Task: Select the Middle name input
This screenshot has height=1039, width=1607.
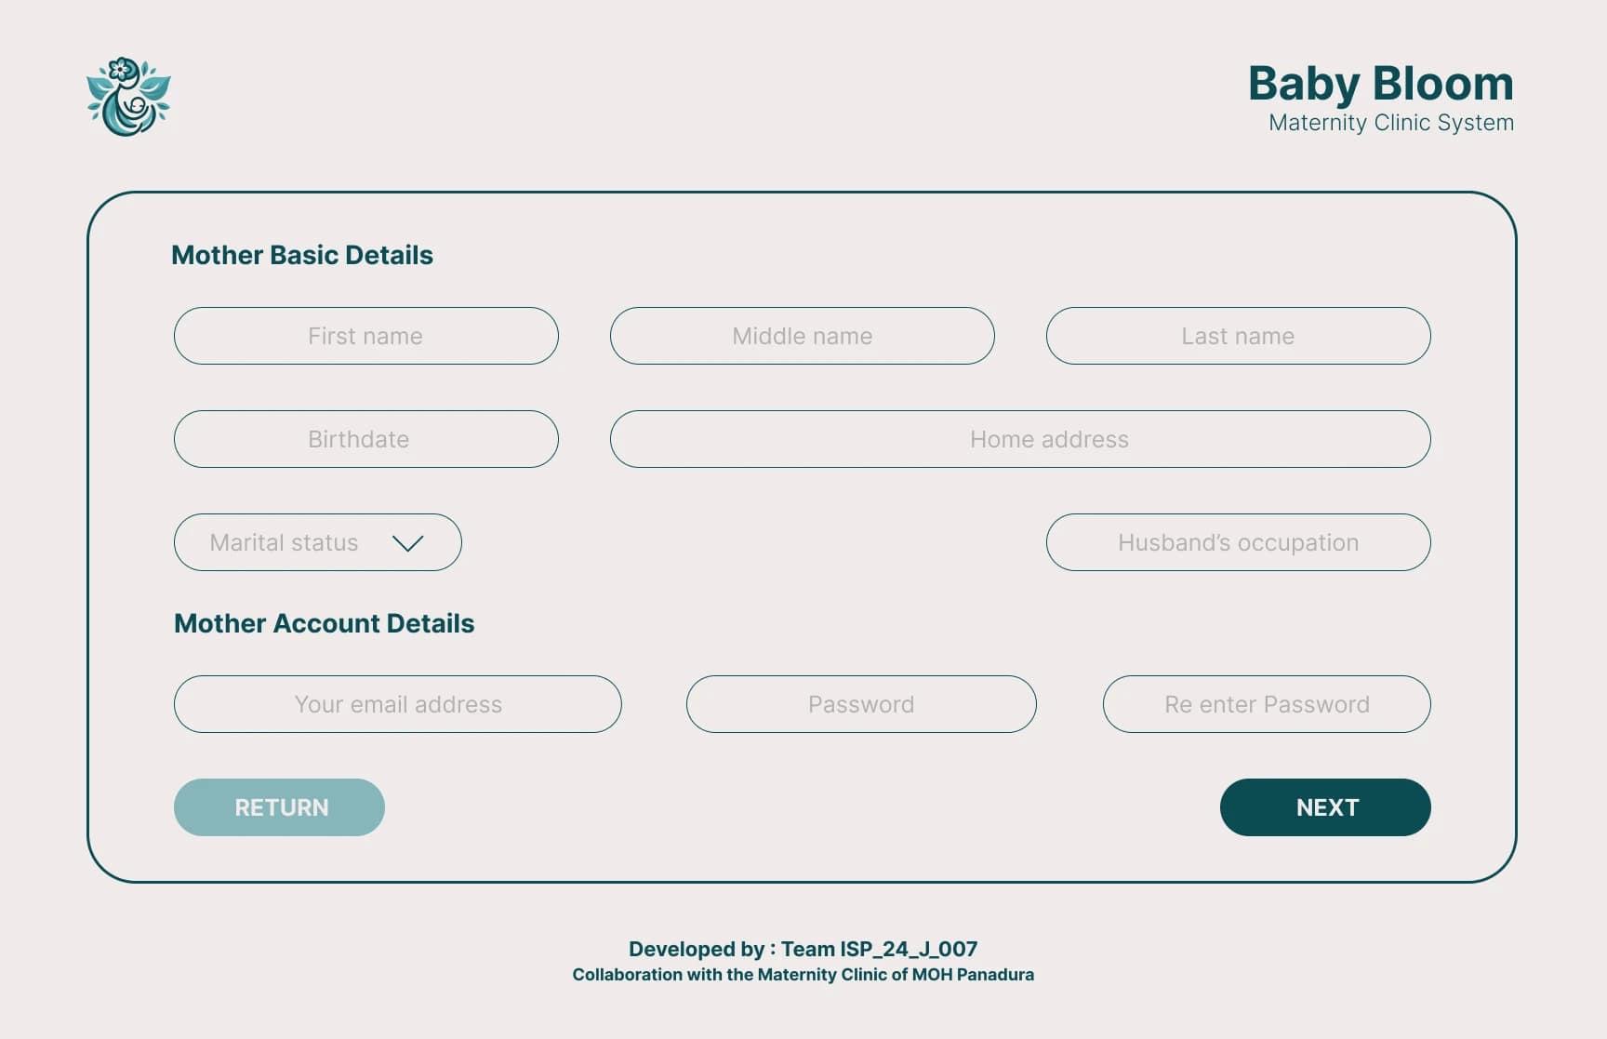Action: 802,336
